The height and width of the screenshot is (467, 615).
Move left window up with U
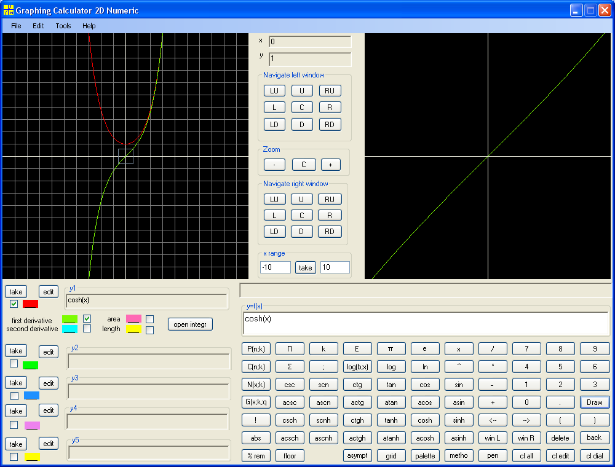[x=302, y=90]
